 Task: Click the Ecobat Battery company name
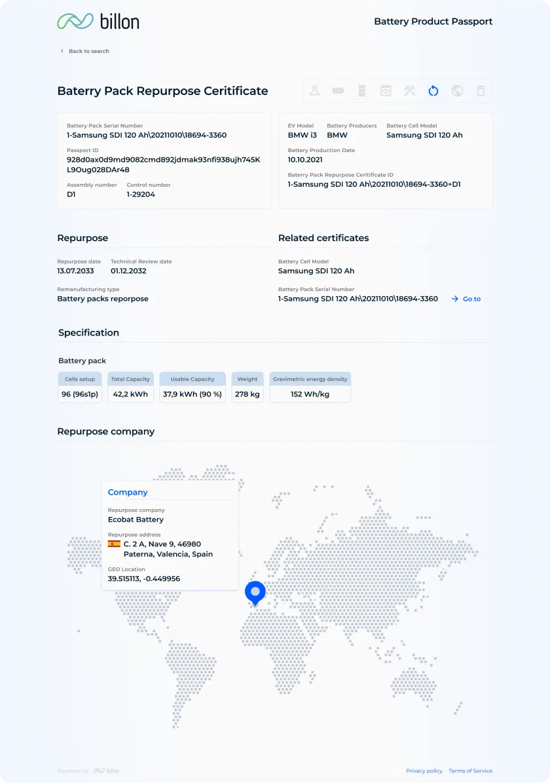pos(136,520)
